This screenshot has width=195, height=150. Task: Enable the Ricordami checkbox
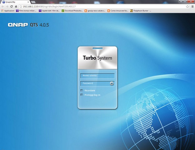[x=82, y=91]
